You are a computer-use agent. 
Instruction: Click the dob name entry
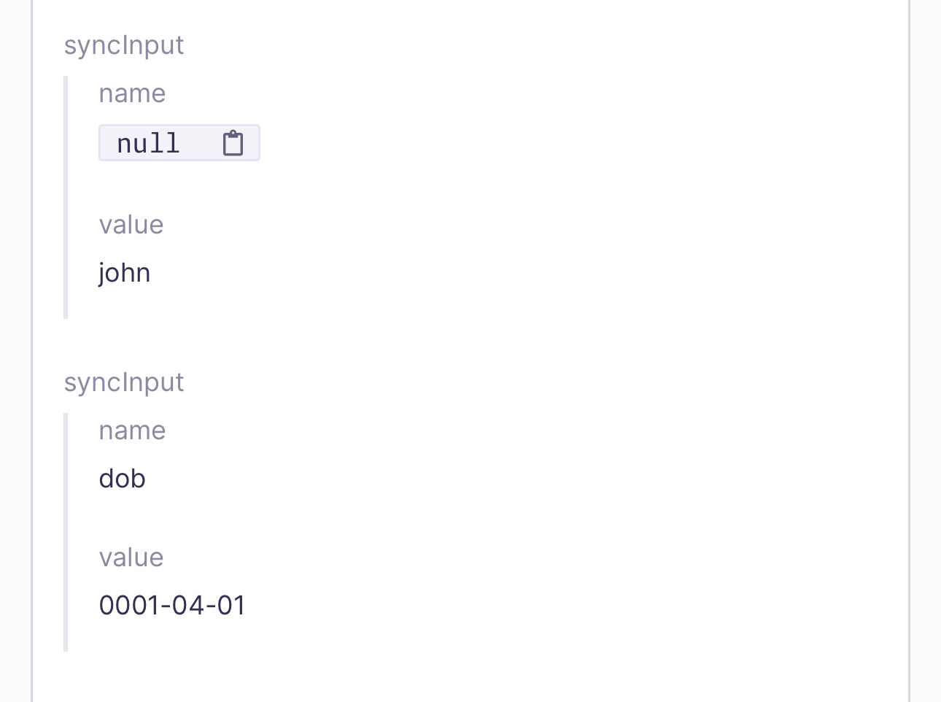pos(122,479)
